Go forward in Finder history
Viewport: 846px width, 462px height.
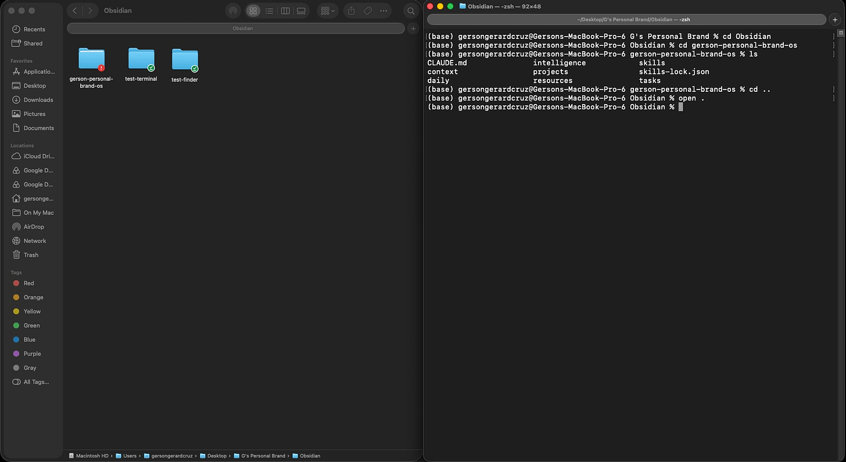(x=90, y=10)
